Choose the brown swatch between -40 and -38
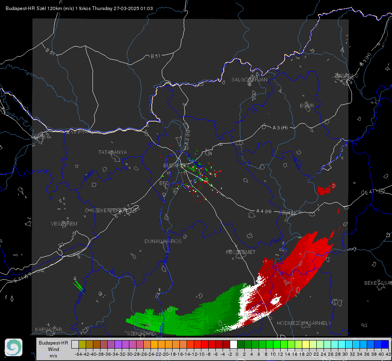Viewport: 392px width, 361px height. click(x=96, y=344)
